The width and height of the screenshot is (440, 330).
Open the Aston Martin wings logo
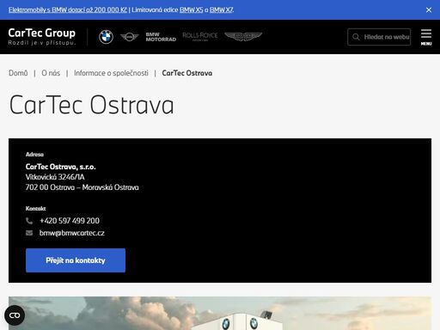pyautogui.click(x=243, y=36)
